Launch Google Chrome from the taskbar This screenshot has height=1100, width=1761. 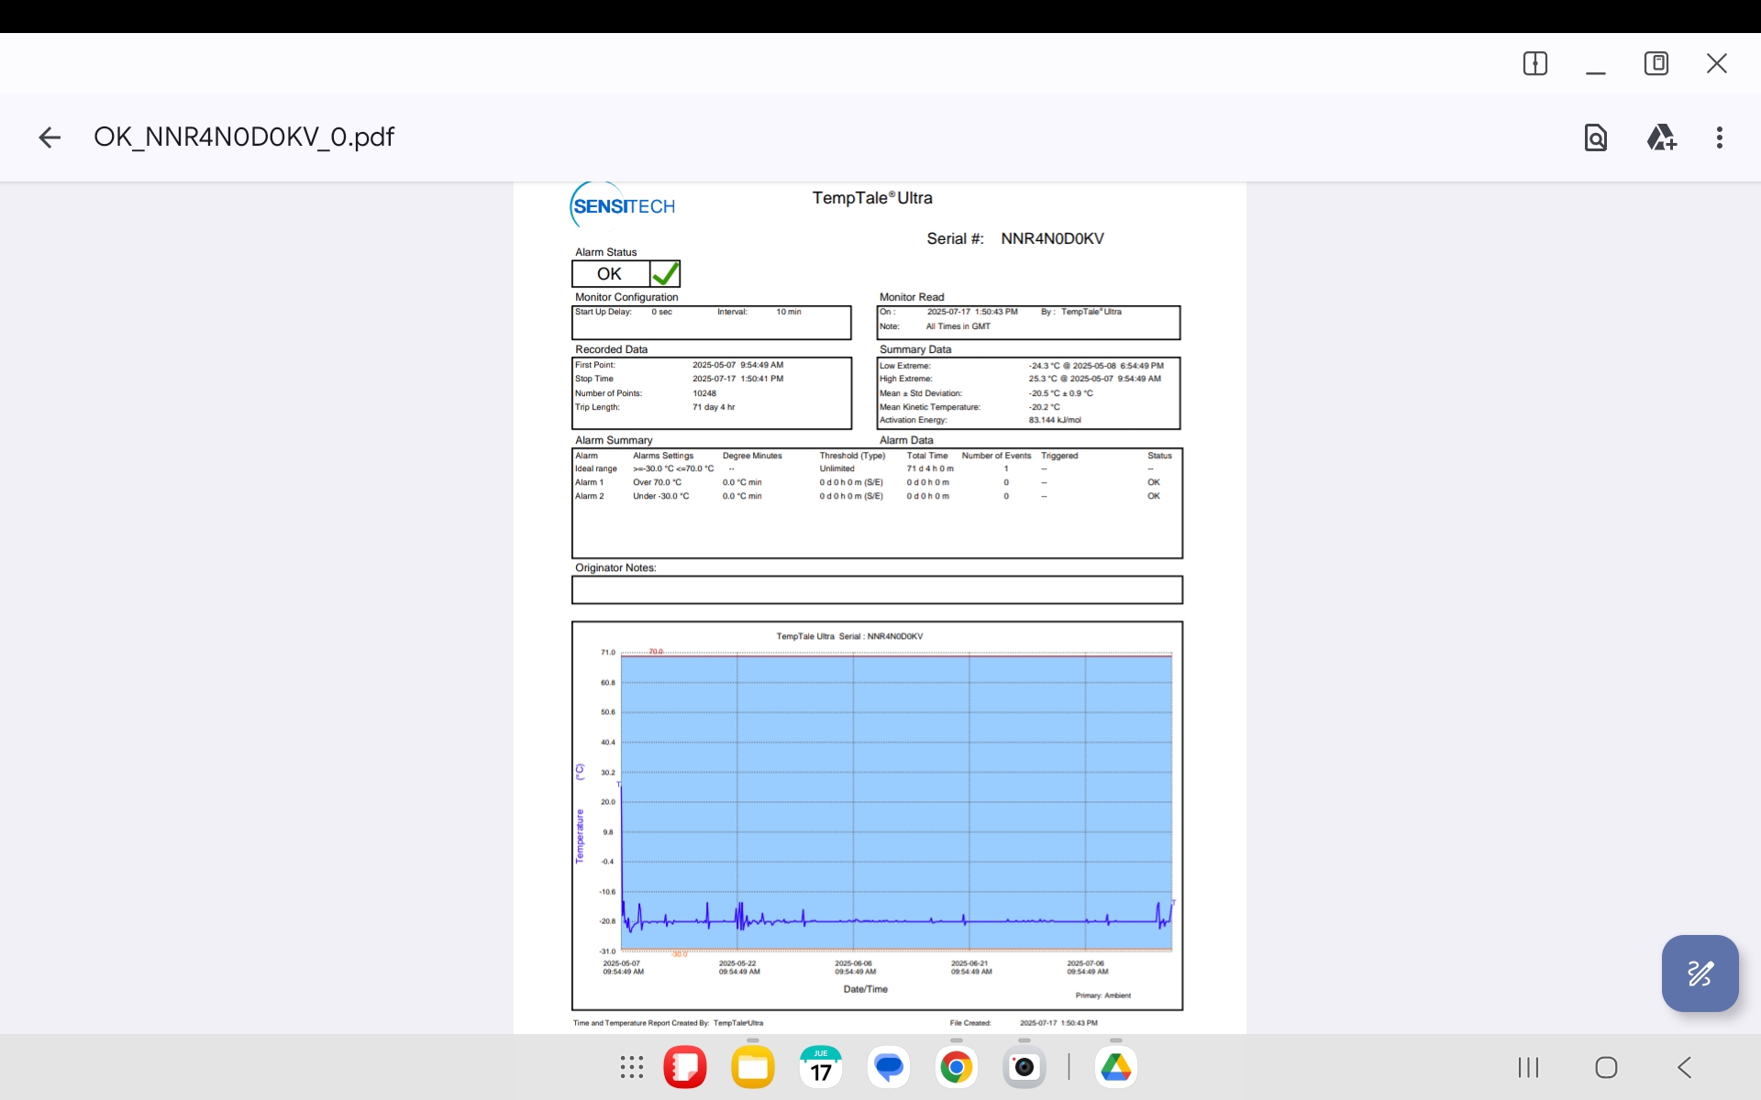(956, 1067)
